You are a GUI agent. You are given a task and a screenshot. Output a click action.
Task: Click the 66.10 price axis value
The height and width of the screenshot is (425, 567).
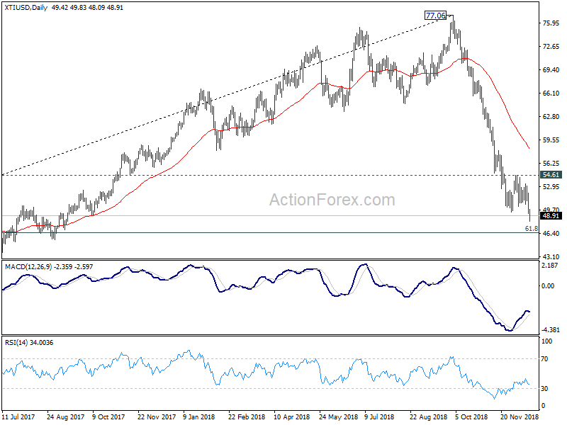click(x=551, y=93)
